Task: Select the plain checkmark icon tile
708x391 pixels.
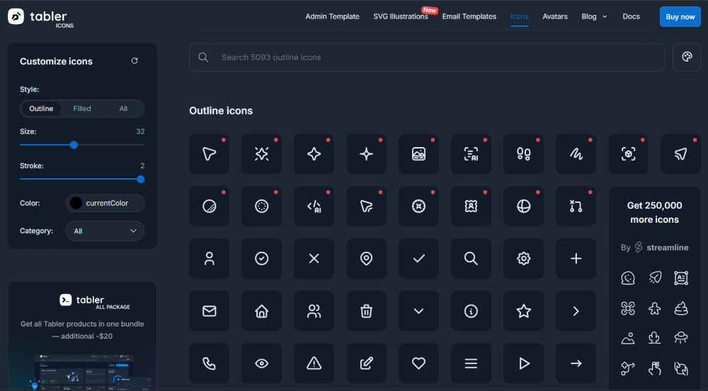Action: (418, 258)
